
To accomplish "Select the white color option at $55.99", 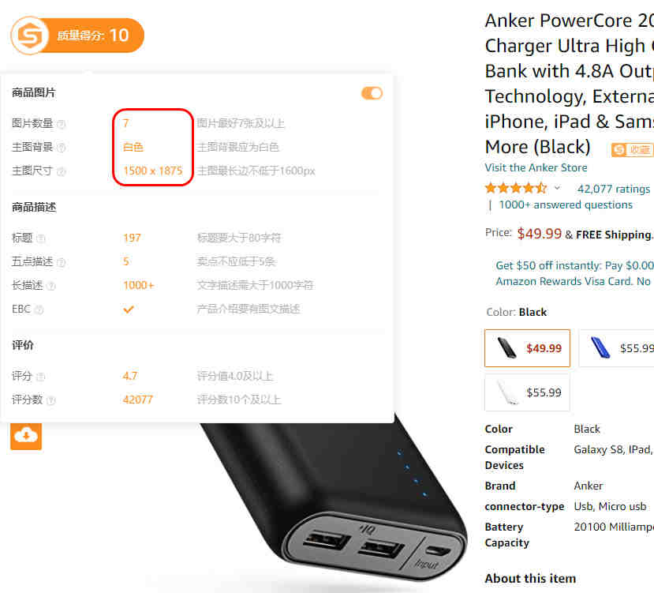I will 527,392.
